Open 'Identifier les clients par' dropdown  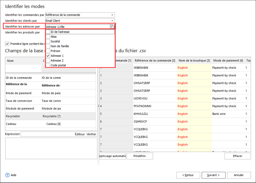pos(112,21)
